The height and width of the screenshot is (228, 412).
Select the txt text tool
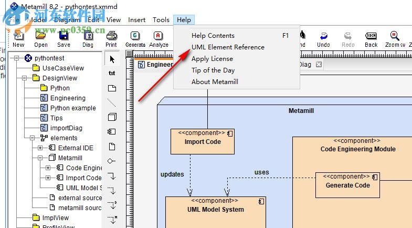click(112, 73)
